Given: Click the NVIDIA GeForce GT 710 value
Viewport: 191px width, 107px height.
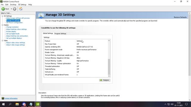Looking at the screenshot, I should [85, 47].
